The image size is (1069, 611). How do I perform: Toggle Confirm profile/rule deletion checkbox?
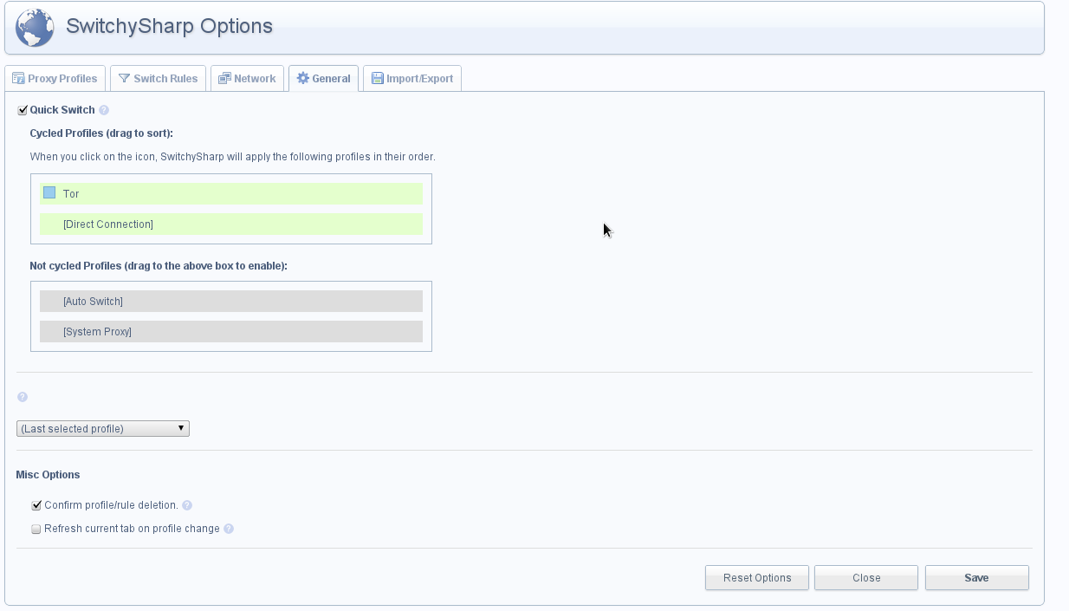tap(36, 505)
